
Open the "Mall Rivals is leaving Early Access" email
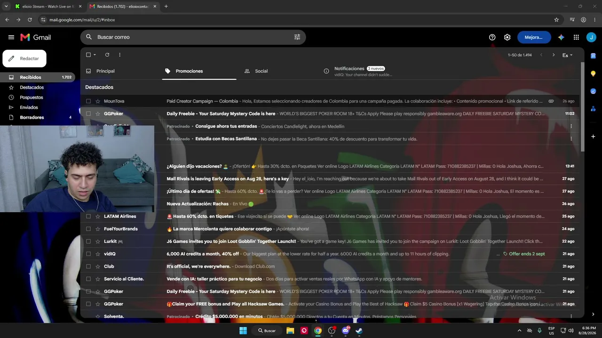point(330,179)
